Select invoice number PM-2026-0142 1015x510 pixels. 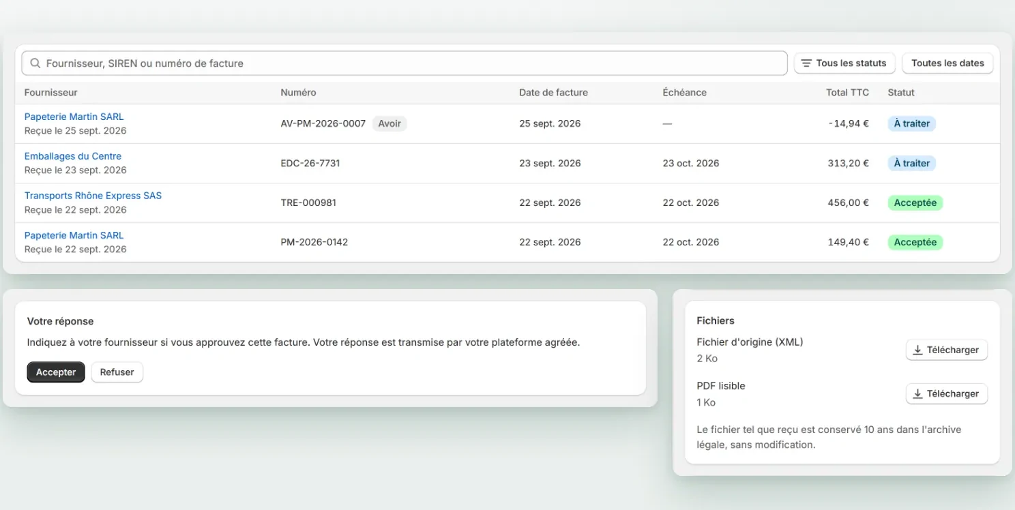[x=314, y=242]
